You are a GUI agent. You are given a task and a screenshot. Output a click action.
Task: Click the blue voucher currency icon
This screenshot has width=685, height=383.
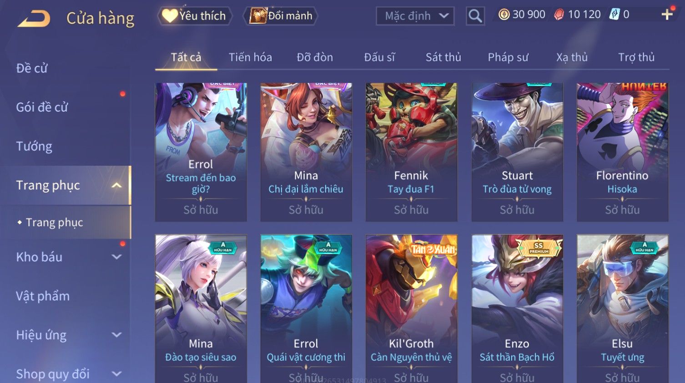click(614, 15)
